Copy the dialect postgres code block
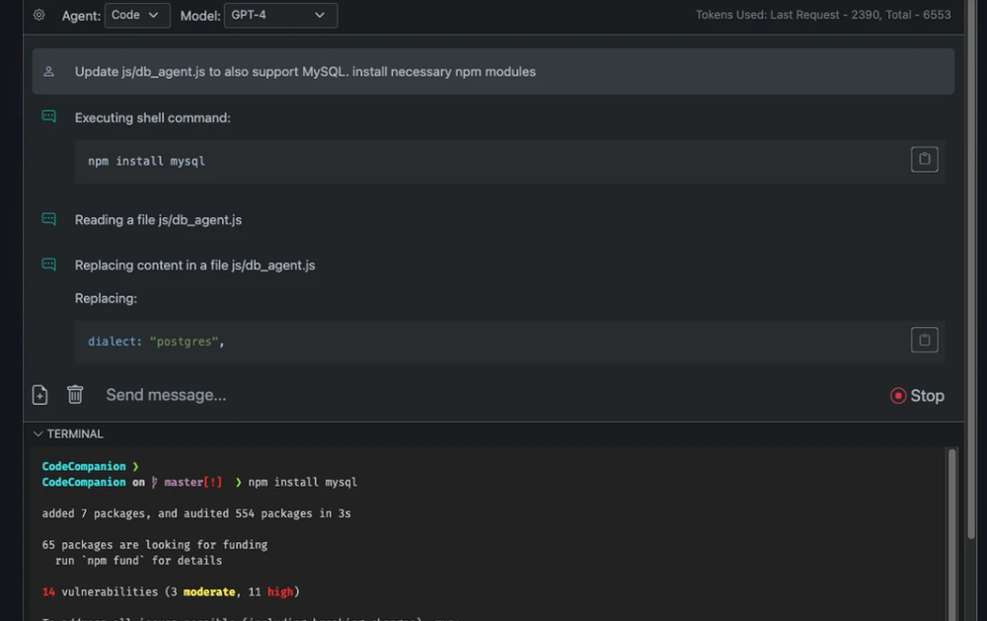 pos(924,340)
